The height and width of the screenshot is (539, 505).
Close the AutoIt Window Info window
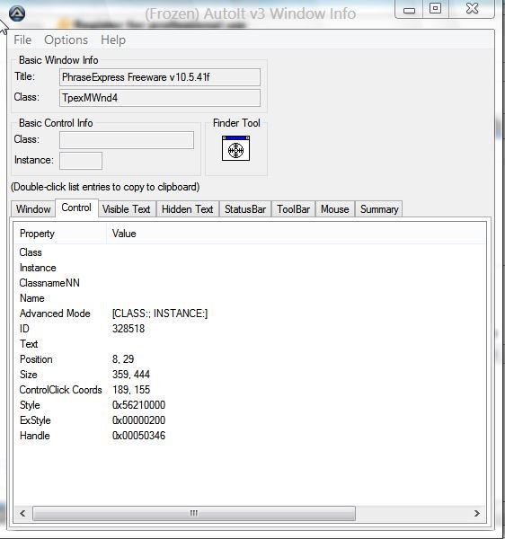click(472, 9)
